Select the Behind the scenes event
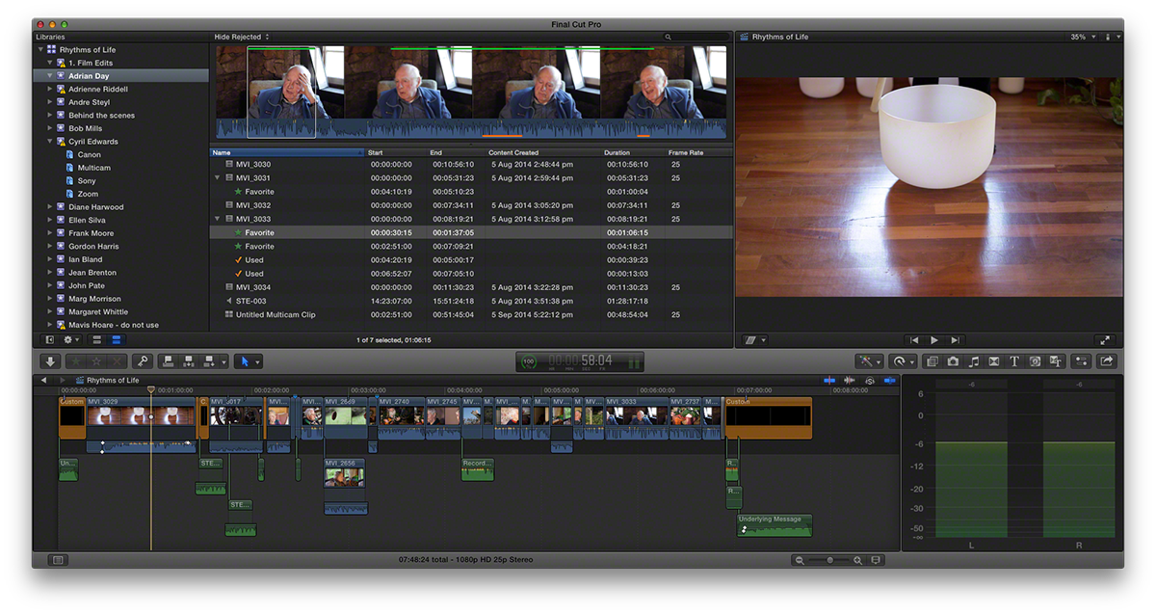1156x614 pixels. point(101,116)
